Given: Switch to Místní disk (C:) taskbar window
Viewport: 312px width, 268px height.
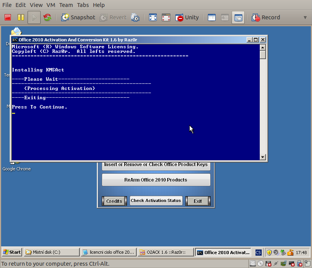Looking at the screenshot, I should click(x=52, y=252).
